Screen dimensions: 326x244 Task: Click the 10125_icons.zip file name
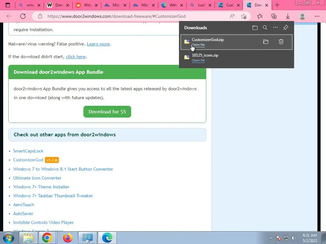[x=205, y=55]
